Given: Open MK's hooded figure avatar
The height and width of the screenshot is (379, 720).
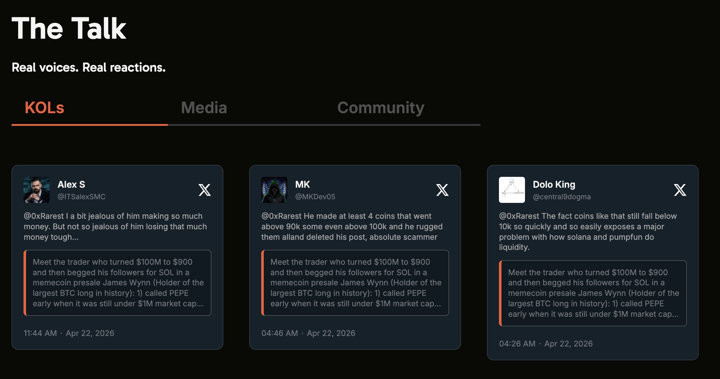Looking at the screenshot, I should click(274, 190).
